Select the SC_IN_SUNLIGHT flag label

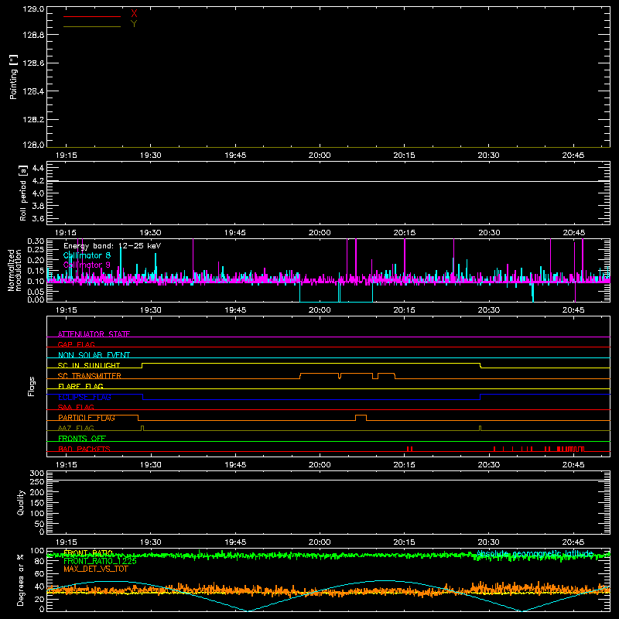click(x=89, y=365)
